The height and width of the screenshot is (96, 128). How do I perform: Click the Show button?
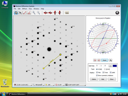tap(112, 79)
